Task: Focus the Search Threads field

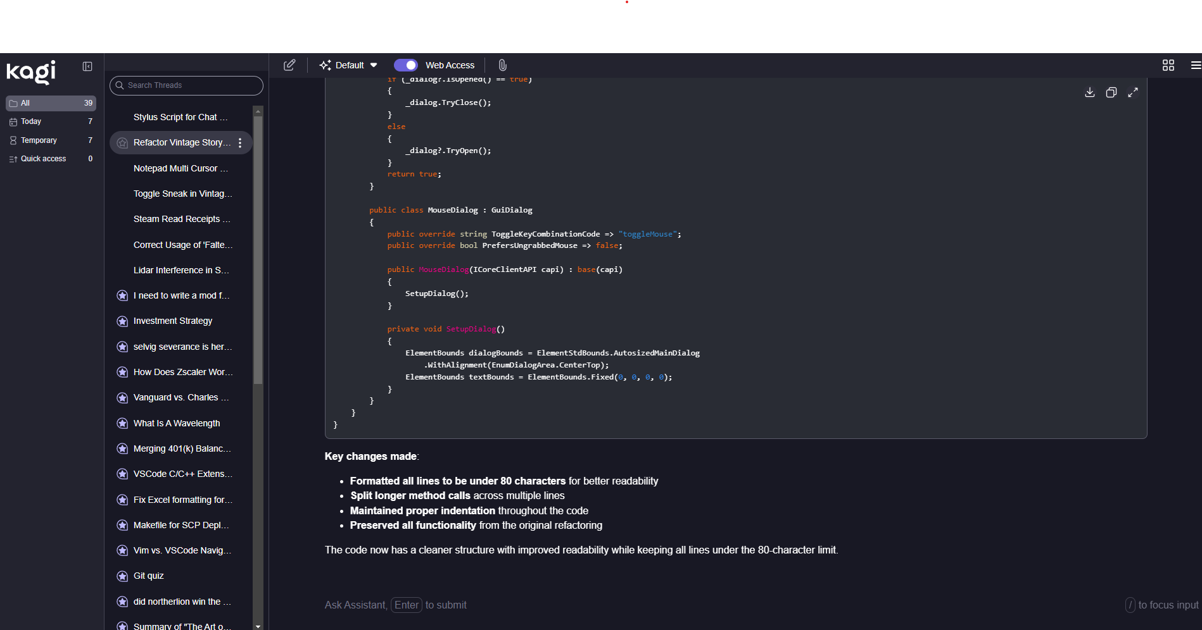Action: pyautogui.click(x=186, y=85)
